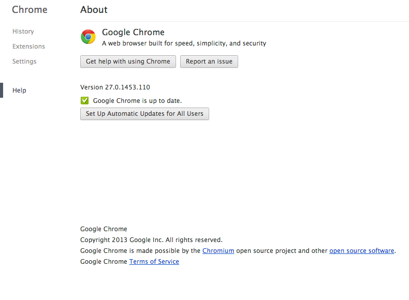The height and width of the screenshot is (300, 409).
Task: Click the Version 27.0.1453.110 text
Action: coord(115,87)
